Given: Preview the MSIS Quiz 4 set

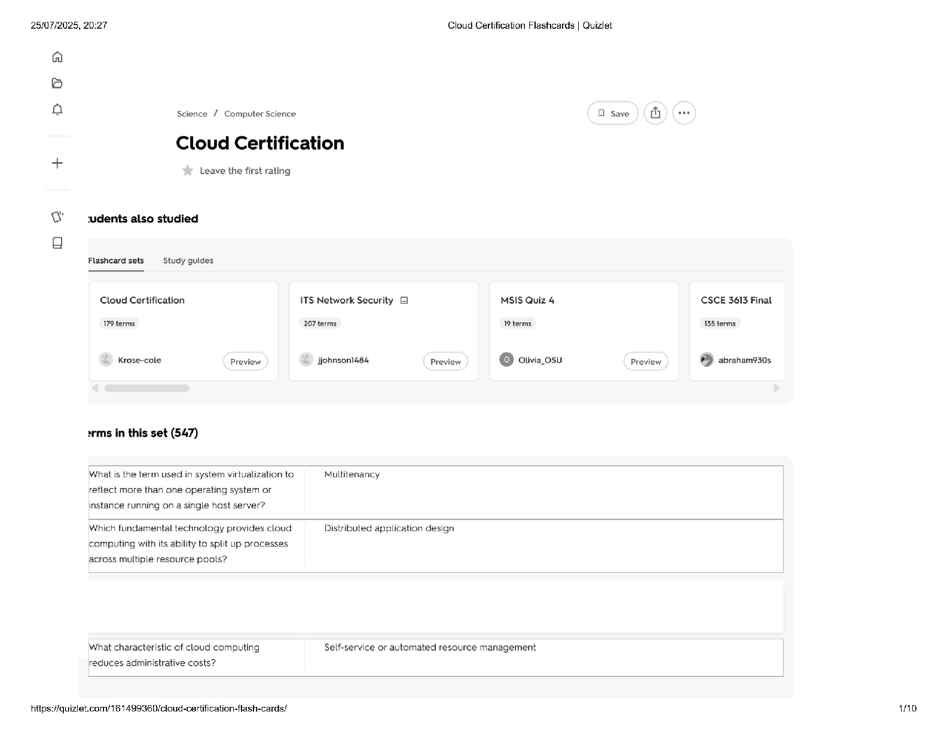Looking at the screenshot, I should [x=646, y=361].
